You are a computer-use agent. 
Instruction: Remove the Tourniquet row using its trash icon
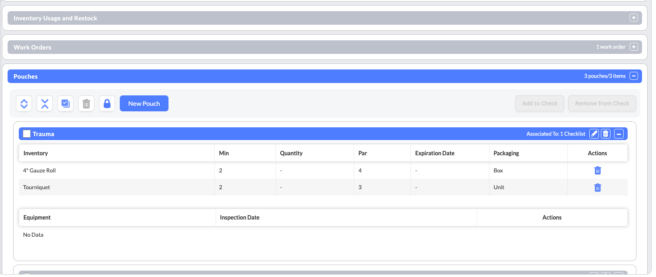click(598, 187)
